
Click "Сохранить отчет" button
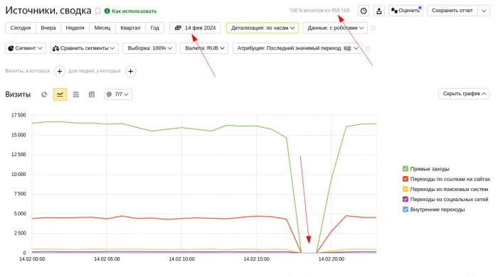pos(452,11)
